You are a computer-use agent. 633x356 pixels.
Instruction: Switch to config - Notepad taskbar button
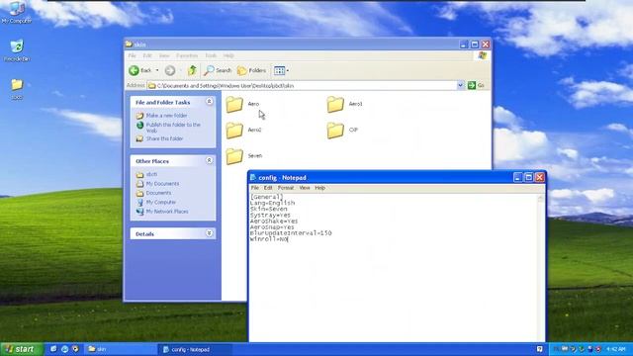click(x=195, y=349)
